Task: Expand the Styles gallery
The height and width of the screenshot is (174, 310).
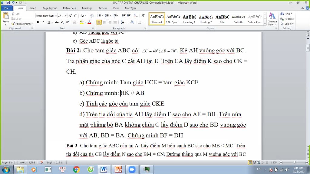Action: click(x=265, y=23)
